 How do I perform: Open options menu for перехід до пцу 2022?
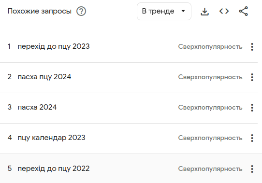252,169
